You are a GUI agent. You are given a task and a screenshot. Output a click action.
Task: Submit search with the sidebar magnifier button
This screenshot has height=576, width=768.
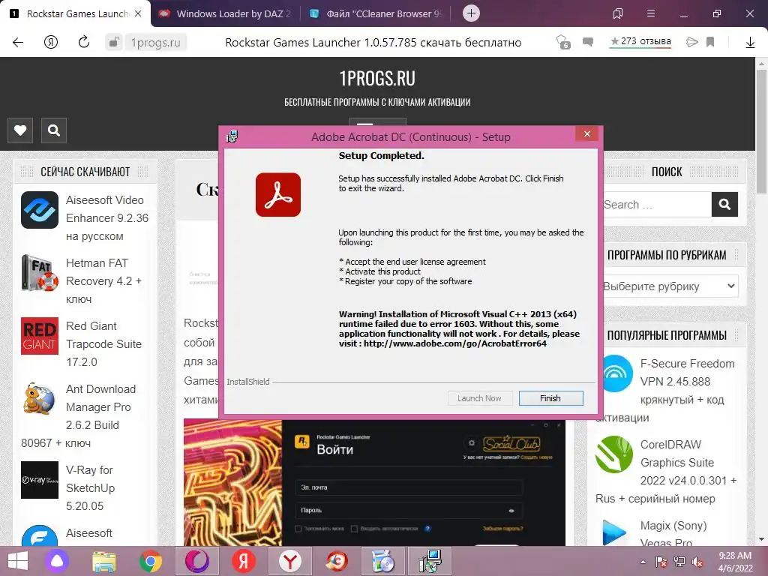tap(724, 204)
